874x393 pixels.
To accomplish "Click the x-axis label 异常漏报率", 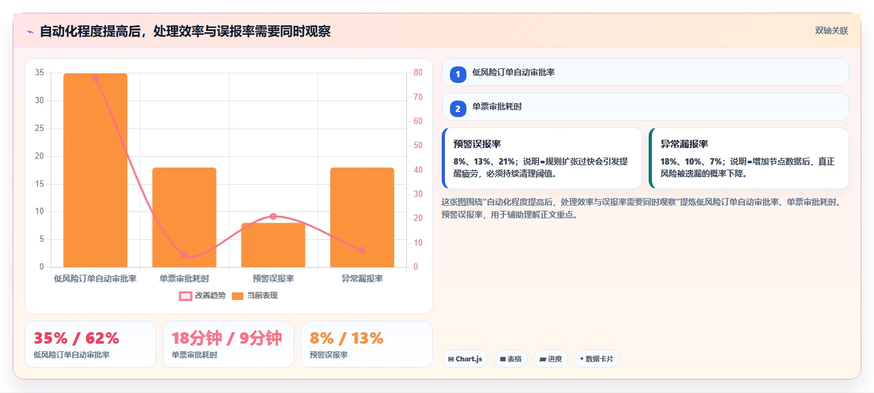I will click(x=362, y=278).
